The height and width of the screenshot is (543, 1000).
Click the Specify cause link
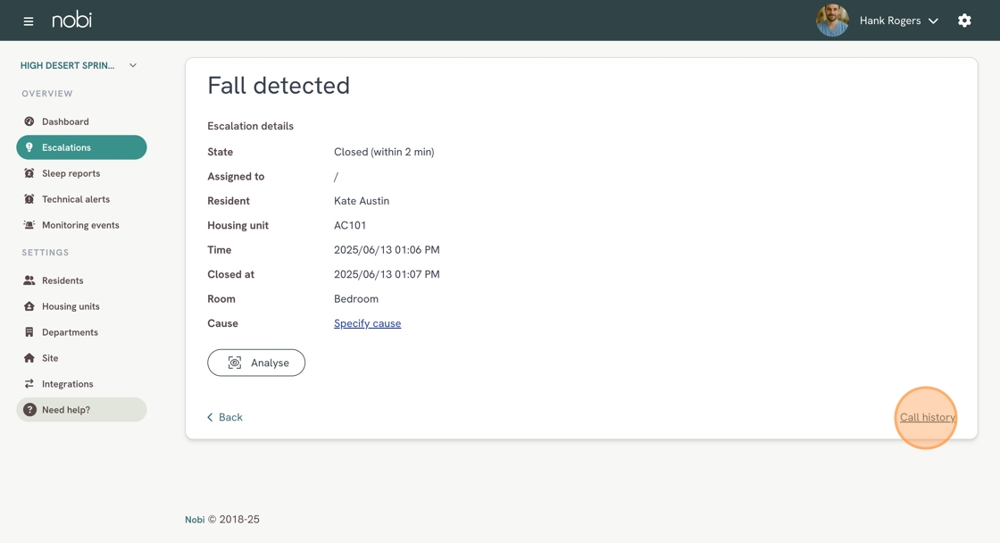[x=367, y=323]
